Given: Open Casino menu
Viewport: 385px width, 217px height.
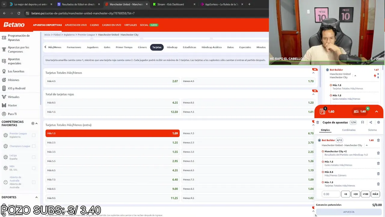Looking at the screenshot, I should [94, 25].
